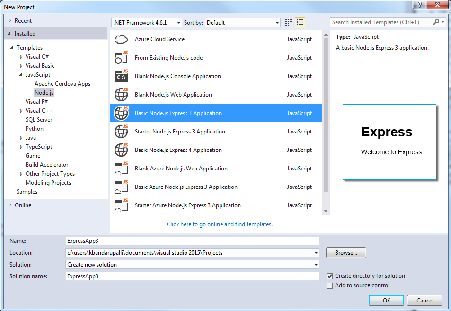Enable Add to source control checkbox

click(330, 286)
